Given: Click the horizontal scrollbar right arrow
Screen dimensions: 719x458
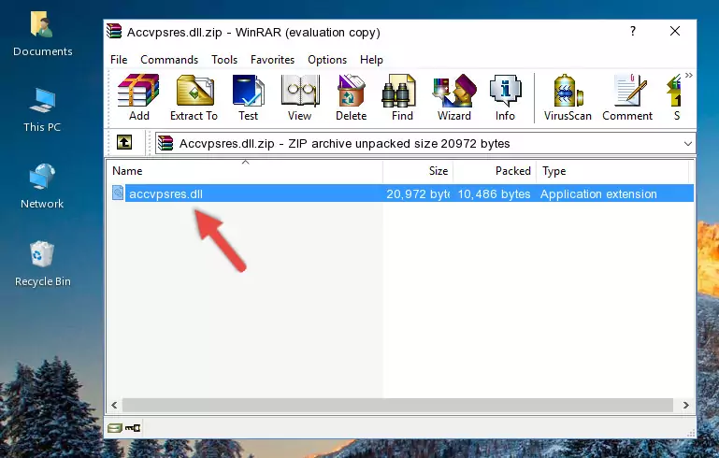Looking at the screenshot, I should [686, 405].
